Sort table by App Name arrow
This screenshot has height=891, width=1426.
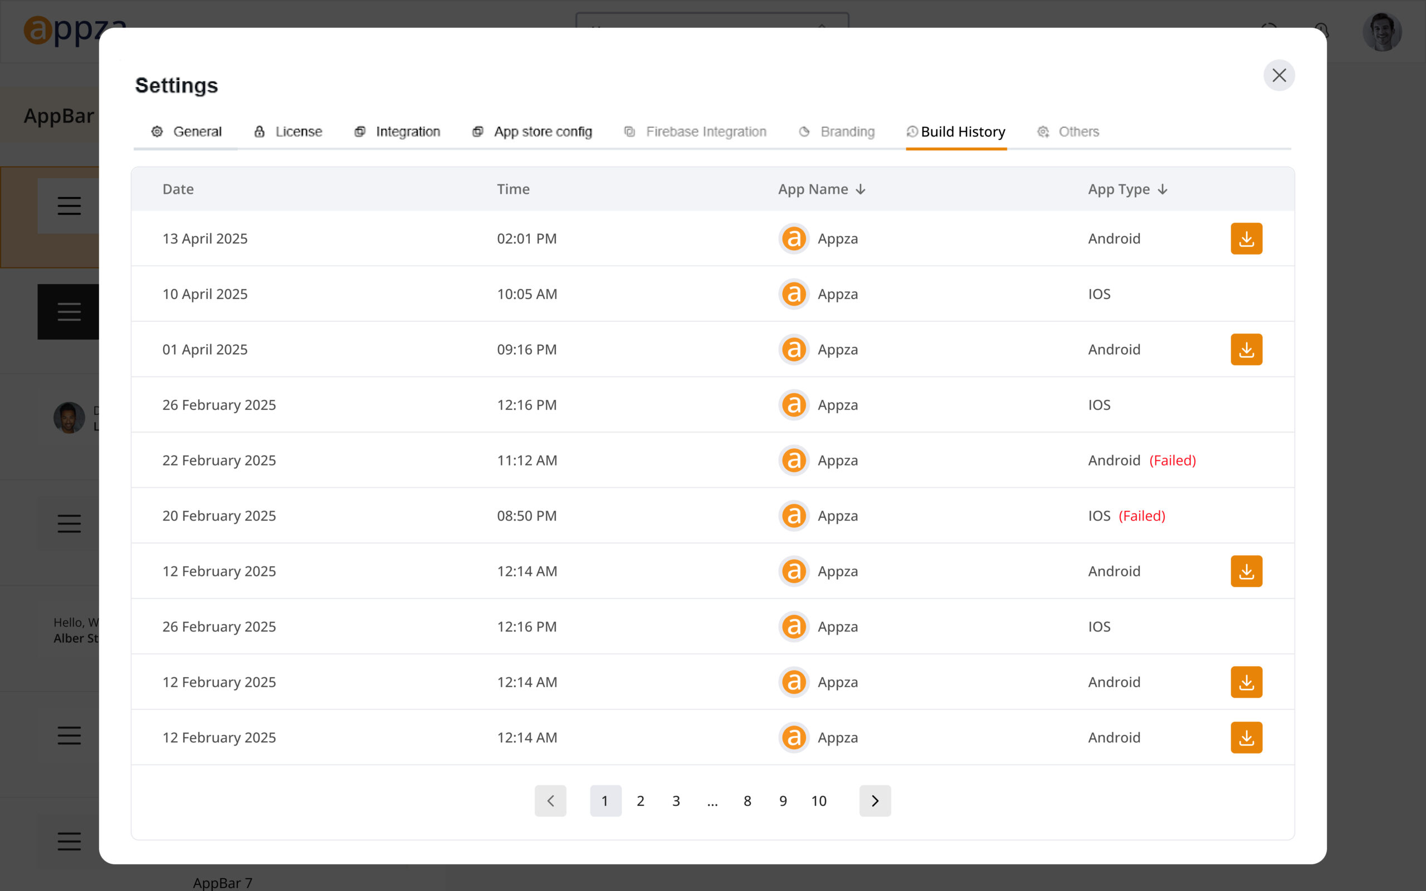pos(860,189)
